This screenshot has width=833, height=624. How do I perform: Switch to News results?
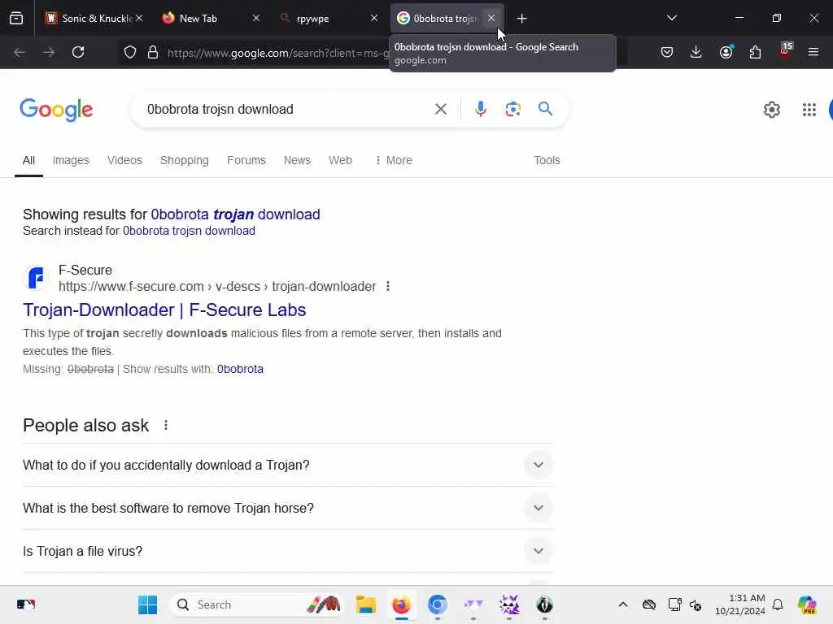[297, 160]
